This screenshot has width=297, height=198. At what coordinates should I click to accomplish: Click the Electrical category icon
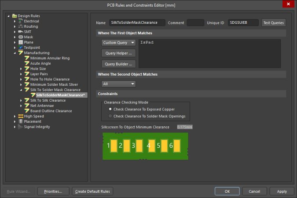click(21, 21)
